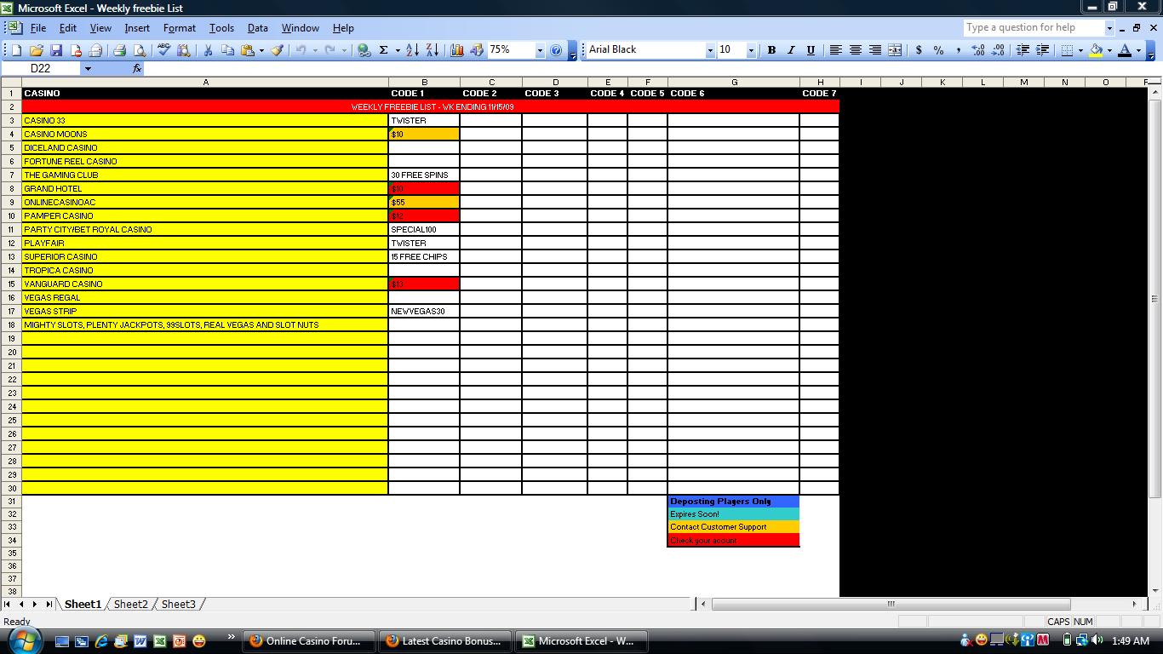Viewport: 1163px width, 654px height.
Task: Click the formula bar input area
Action: 651,68
